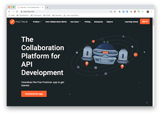161x115 pixels.
Task: Reload the page with the refresh icon
Action: tap(17, 12)
